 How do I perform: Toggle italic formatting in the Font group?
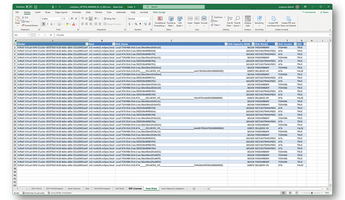click(48, 24)
